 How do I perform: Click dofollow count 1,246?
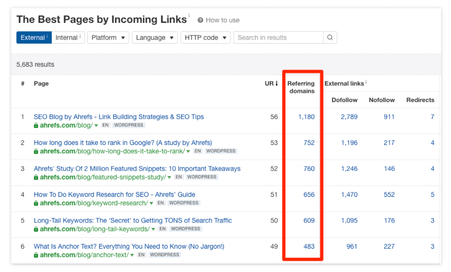pyautogui.click(x=349, y=169)
